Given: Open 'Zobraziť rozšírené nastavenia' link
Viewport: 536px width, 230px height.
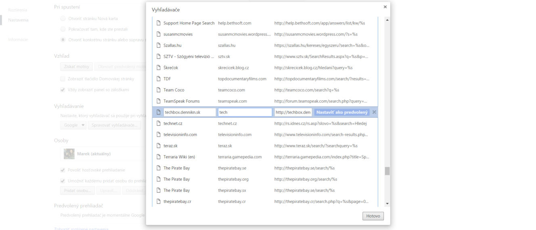Looking at the screenshot, I should (81, 228).
